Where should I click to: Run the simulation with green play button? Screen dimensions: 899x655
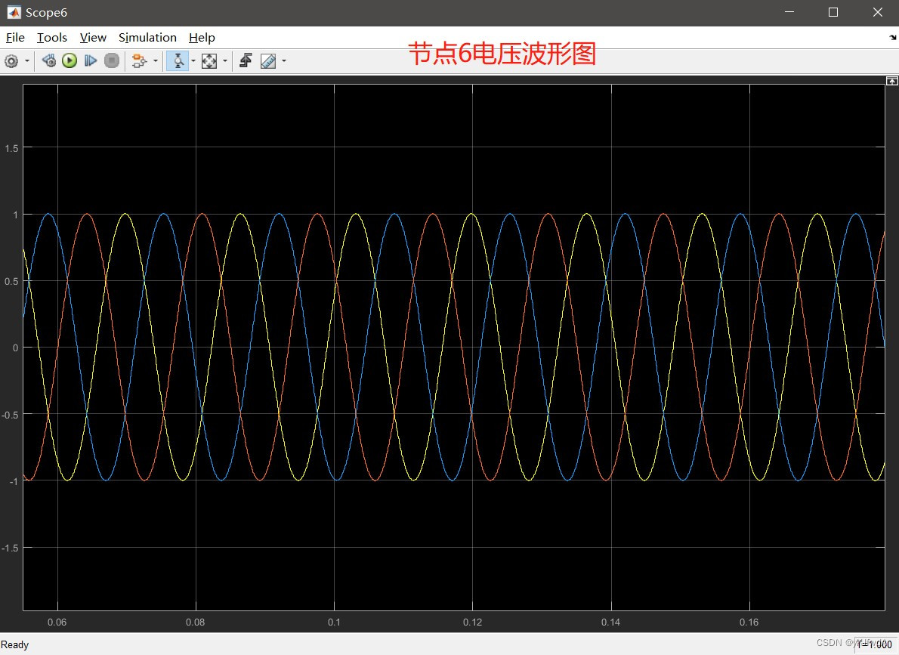[x=70, y=60]
